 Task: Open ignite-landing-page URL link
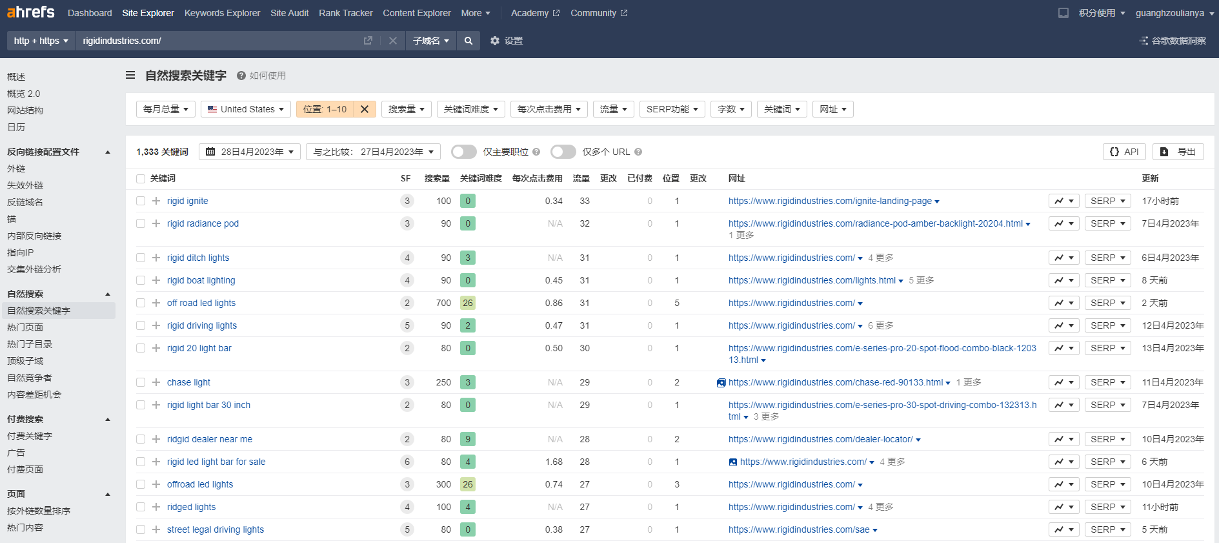[830, 201]
